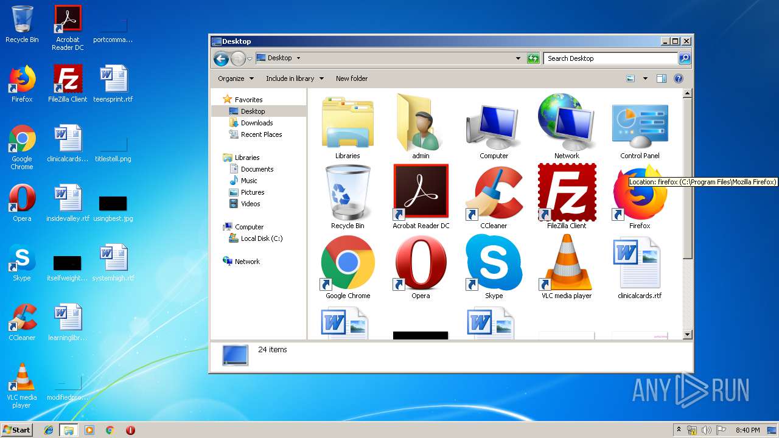Screen dimensions: 779x438
Task: Click the search magnifier icon
Action: [685, 58]
